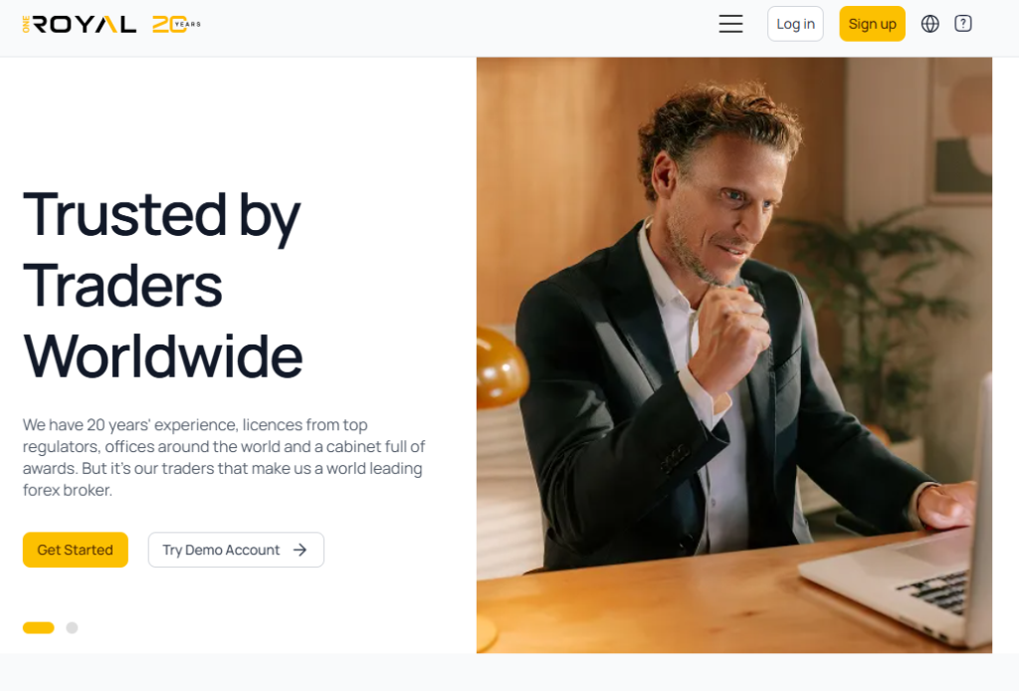Open the globe language selector

(930, 24)
